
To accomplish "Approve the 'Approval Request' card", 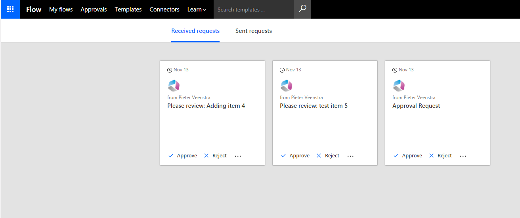I will 408,156.
